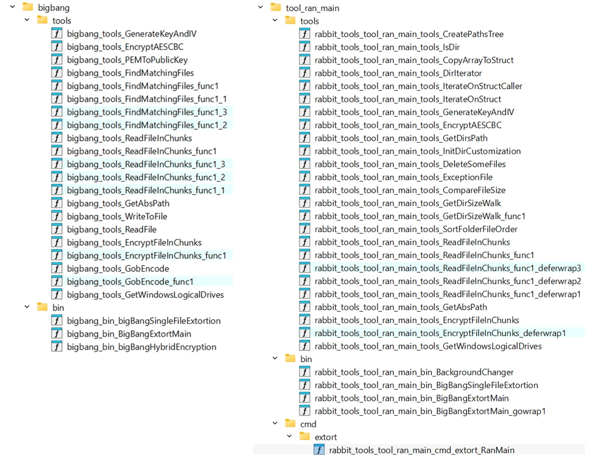This screenshot has width=597, height=456.
Task: Collapse the extort folder
Action: click(289, 436)
